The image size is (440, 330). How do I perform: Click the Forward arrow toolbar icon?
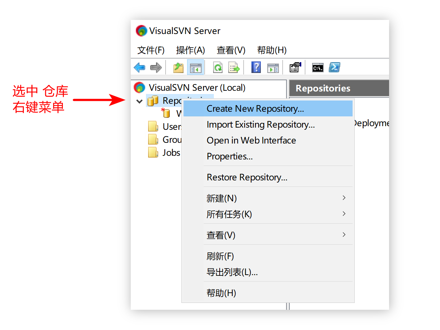156,68
